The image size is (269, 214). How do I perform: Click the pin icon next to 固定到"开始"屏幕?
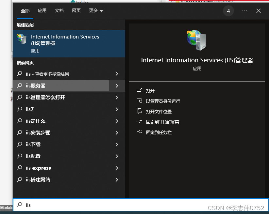click(140, 121)
